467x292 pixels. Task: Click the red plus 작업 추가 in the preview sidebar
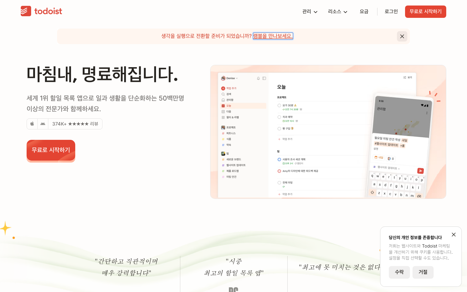coord(229,88)
